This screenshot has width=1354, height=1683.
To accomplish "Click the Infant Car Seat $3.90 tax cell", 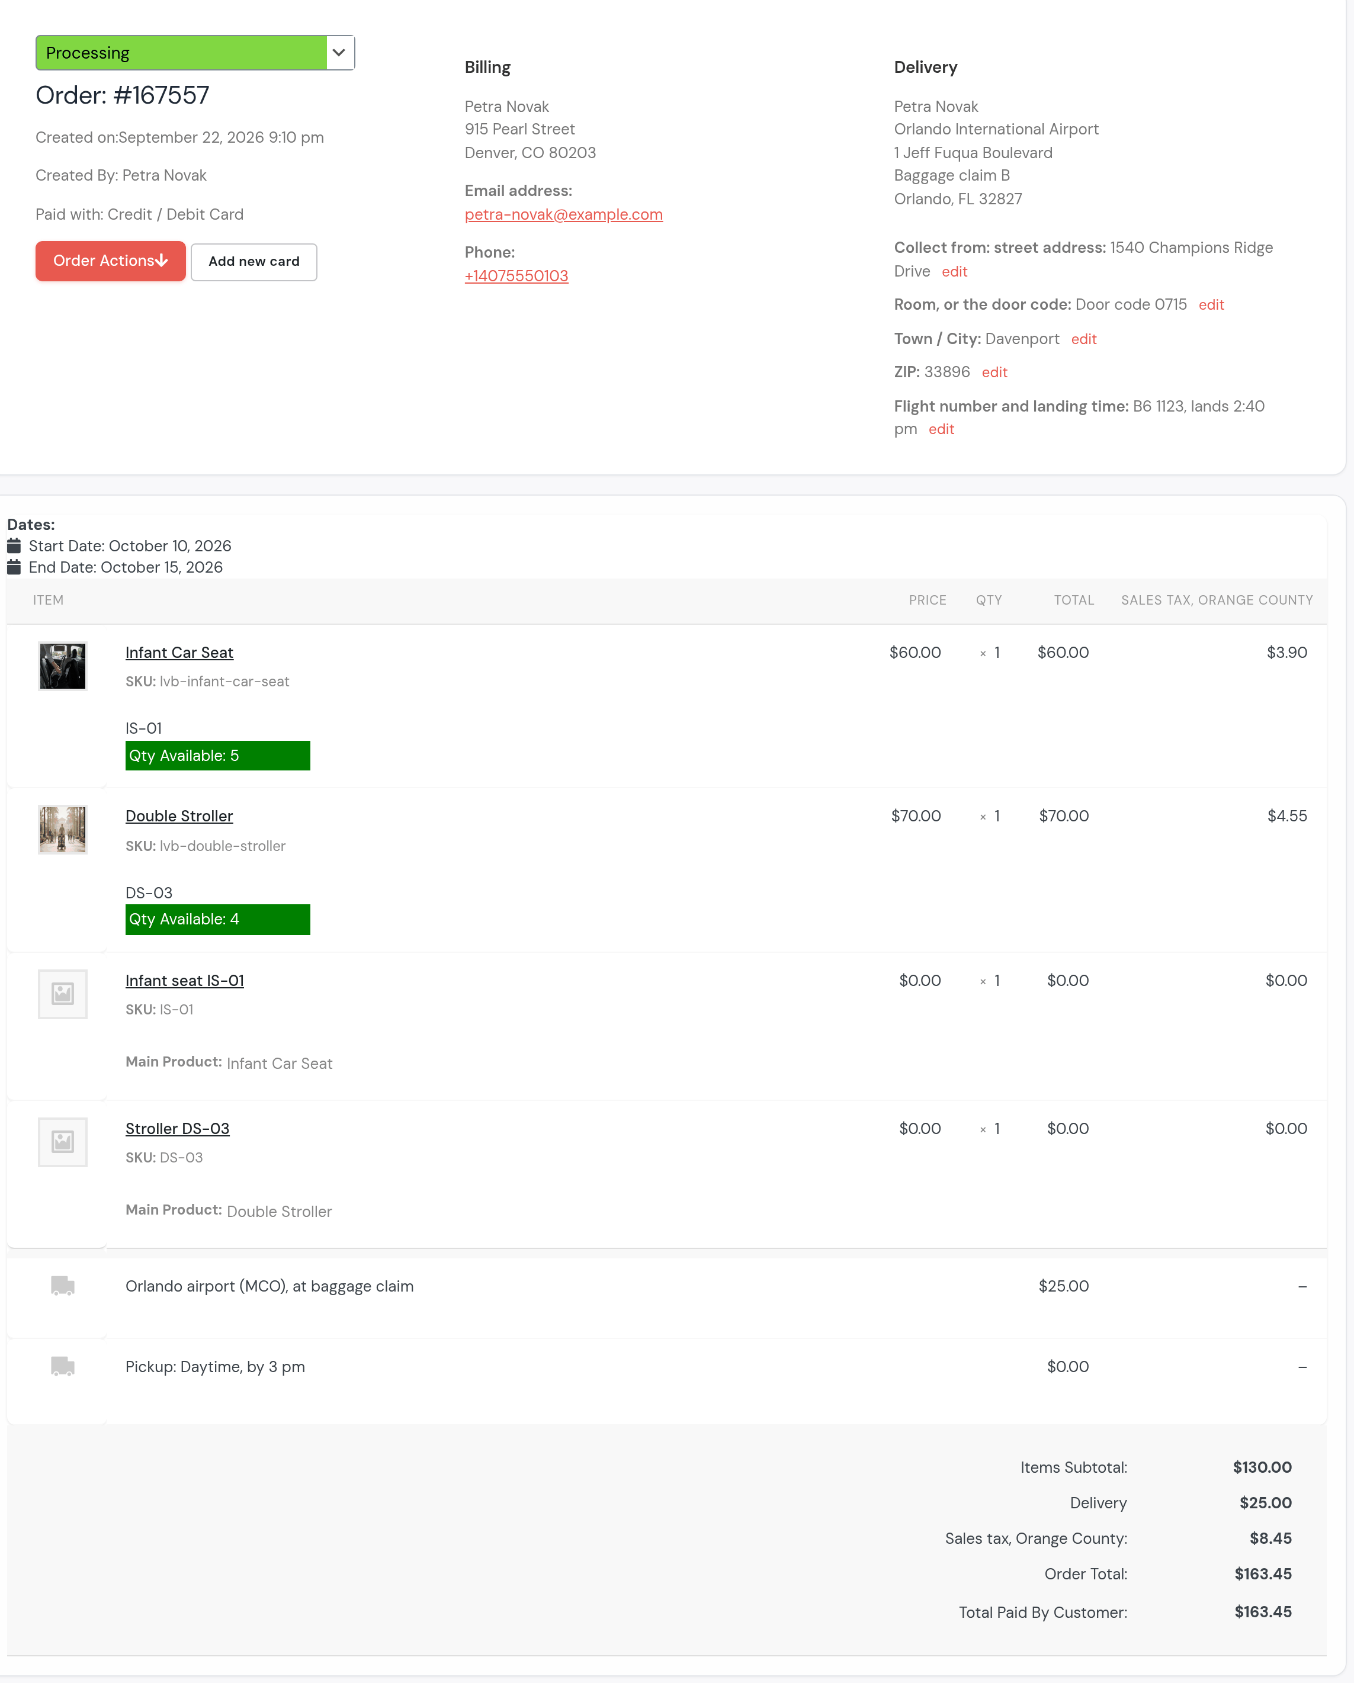I will pyautogui.click(x=1287, y=653).
